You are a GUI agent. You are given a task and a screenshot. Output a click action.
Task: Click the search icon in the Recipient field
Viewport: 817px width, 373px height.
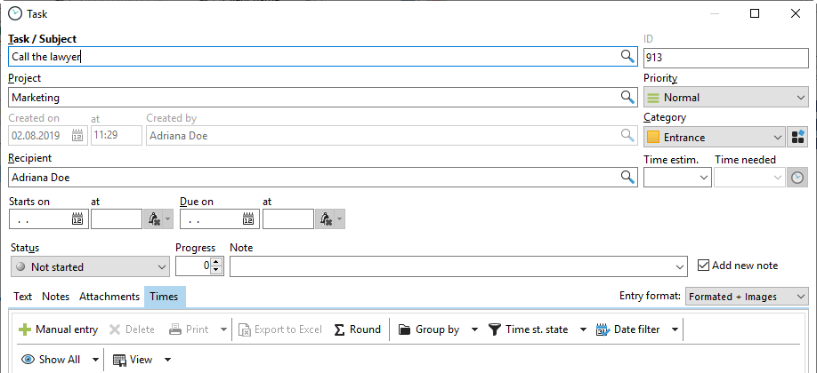coord(627,178)
